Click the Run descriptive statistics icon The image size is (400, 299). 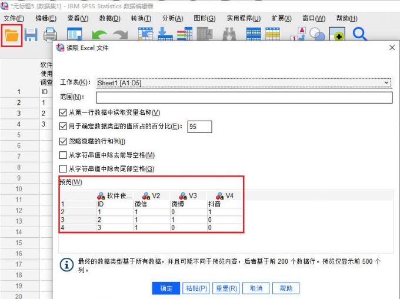(205, 34)
